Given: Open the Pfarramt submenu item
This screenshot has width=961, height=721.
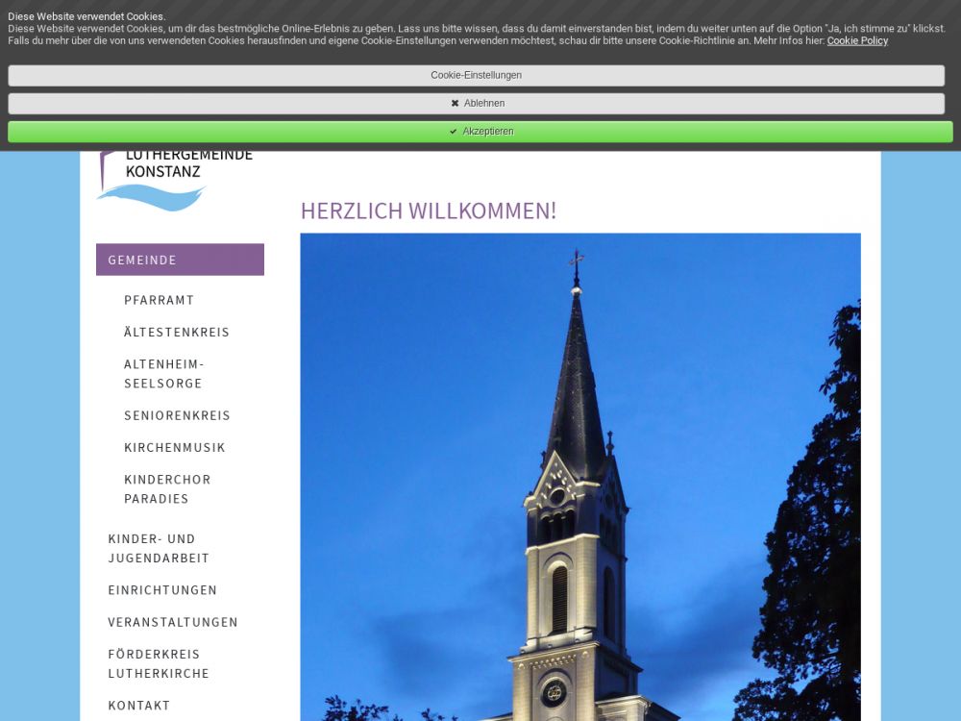Looking at the screenshot, I should coord(159,300).
